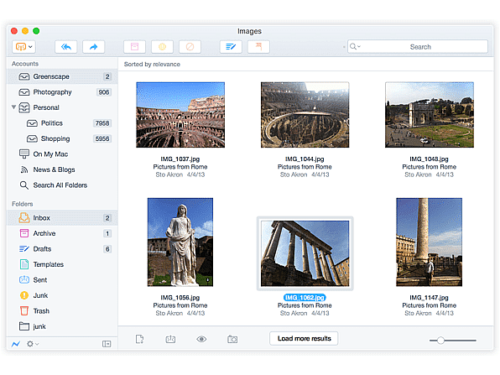500x375 pixels.
Task: Toggle the Quick Look eye icon
Action: 201,339
